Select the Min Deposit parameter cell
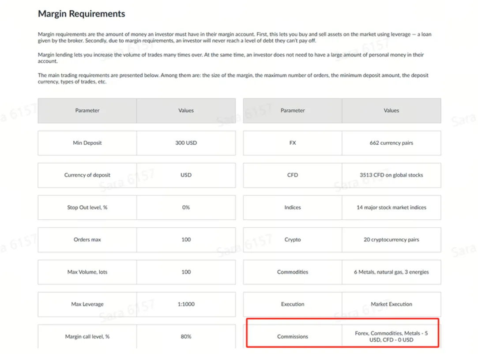 pyautogui.click(x=87, y=143)
